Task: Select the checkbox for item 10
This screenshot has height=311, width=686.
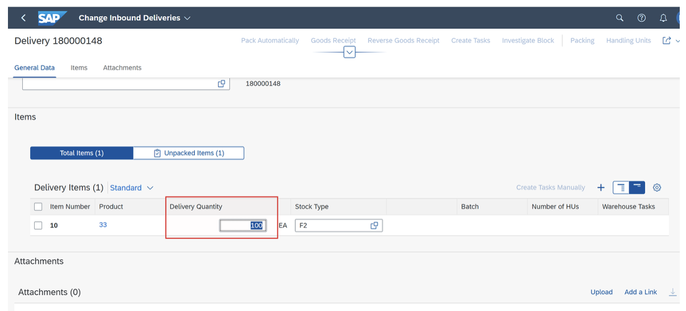Action: pyautogui.click(x=38, y=225)
